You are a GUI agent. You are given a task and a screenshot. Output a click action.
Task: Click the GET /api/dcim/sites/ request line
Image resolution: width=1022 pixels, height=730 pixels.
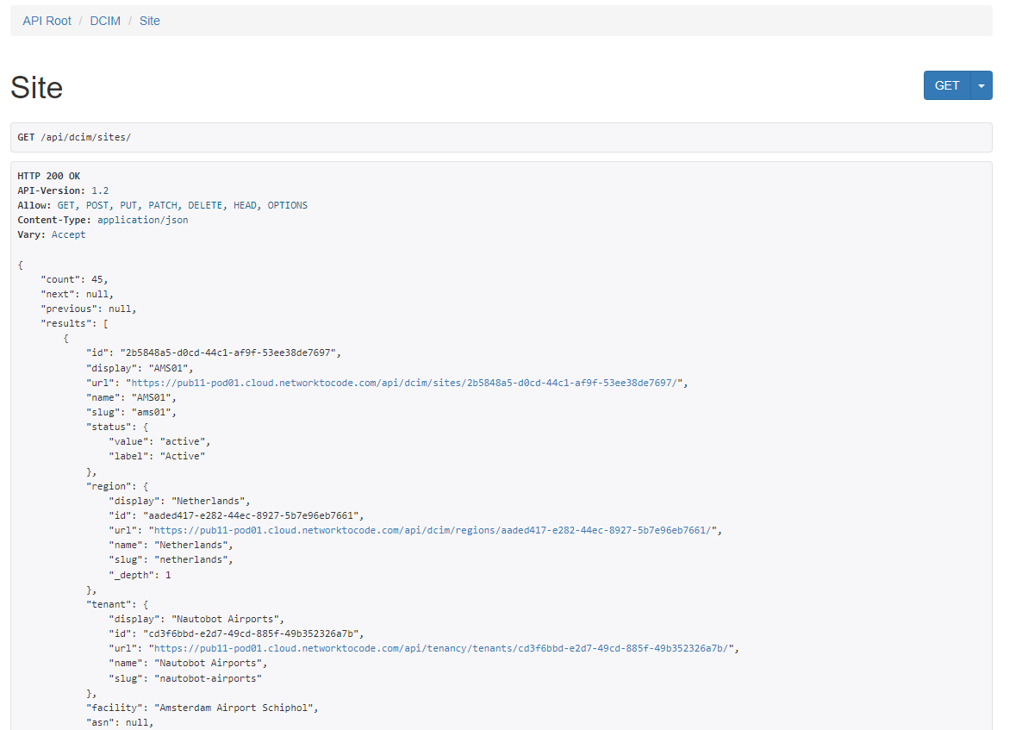click(x=74, y=138)
